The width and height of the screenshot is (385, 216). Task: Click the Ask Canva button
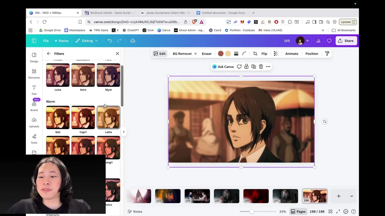[223, 67]
